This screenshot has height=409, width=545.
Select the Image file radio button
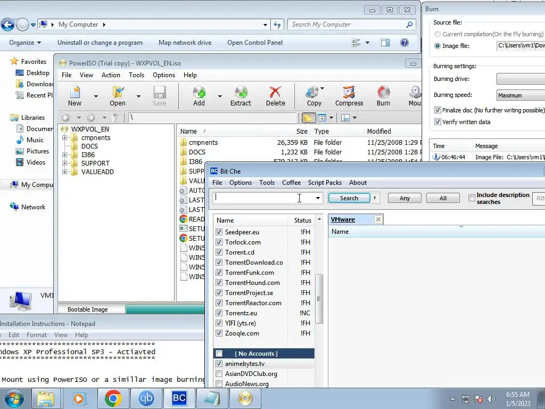coord(437,46)
